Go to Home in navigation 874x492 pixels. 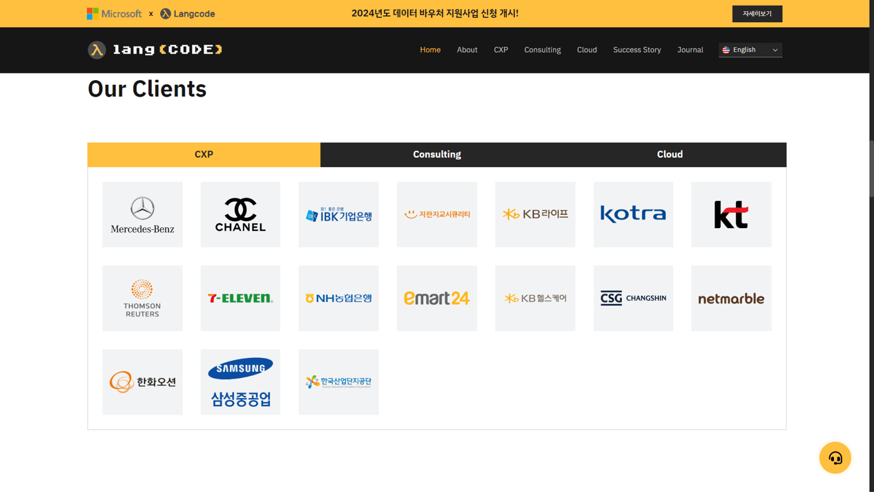coord(430,50)
